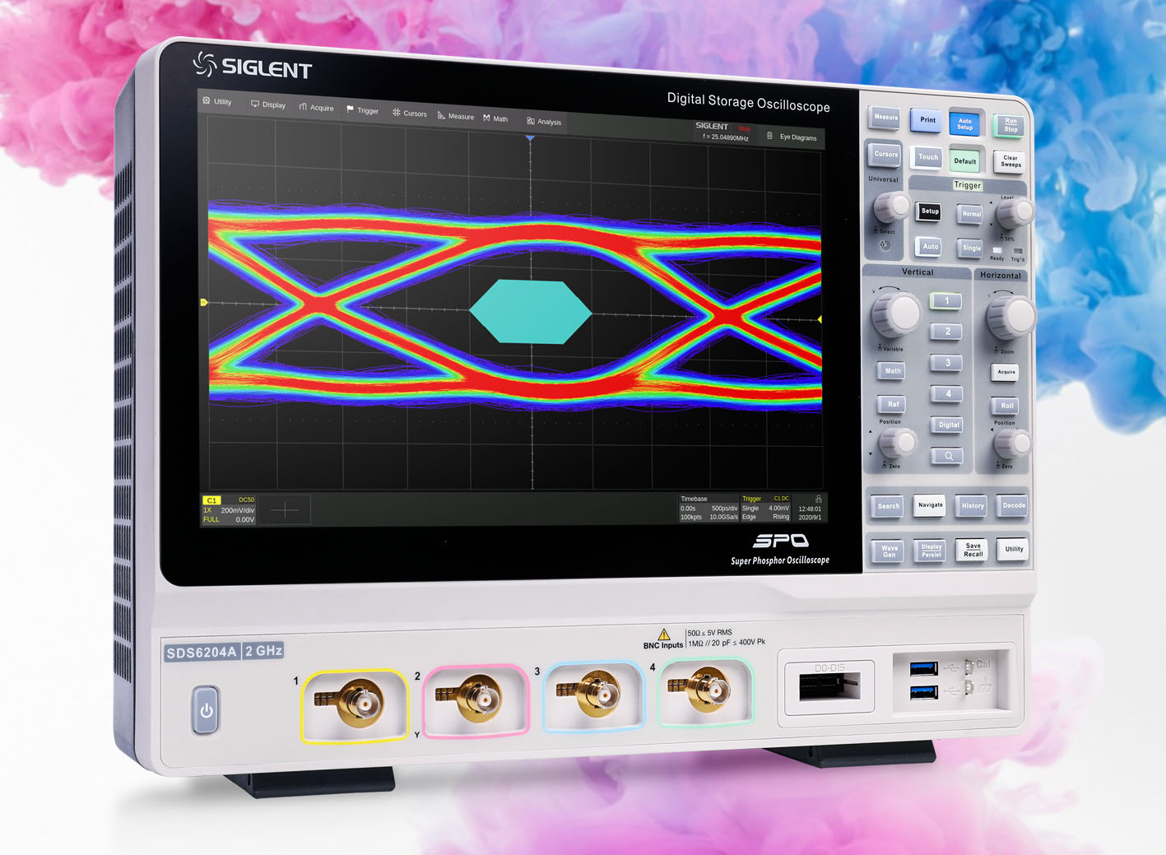Tap the yellow channel 1 ground marker
The width and height of the screenshot is (1166, 855).
click(204, 303)
